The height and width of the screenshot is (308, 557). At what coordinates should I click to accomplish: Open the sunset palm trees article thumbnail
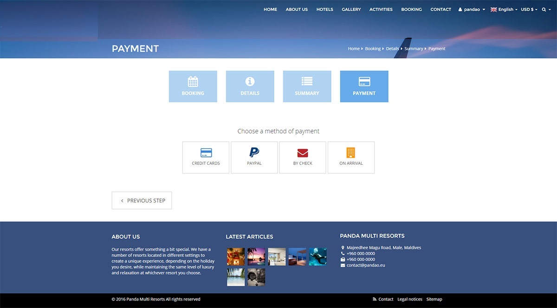pyautogui.click(x=256, y=256)
